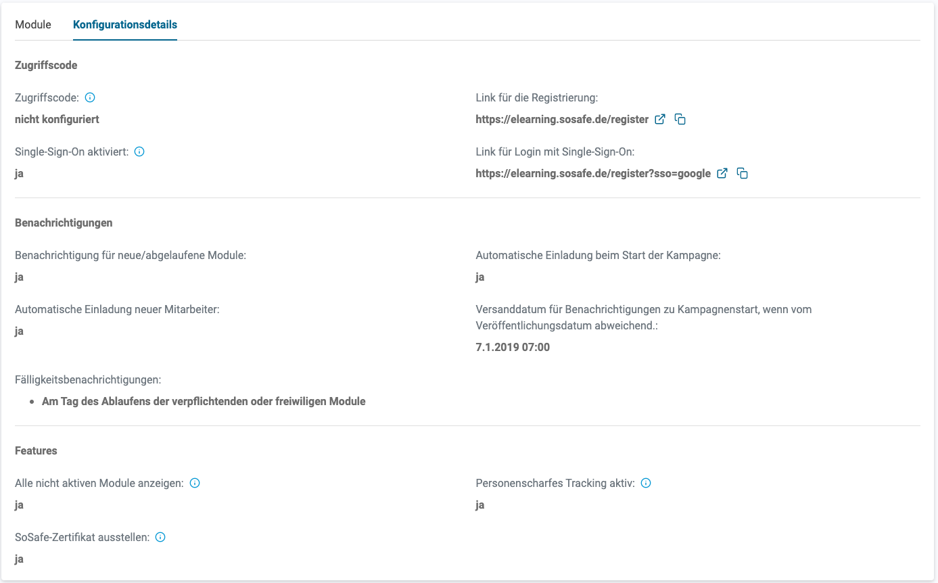Click the 'nicht konfiguriert' access code value

[57, 119]
